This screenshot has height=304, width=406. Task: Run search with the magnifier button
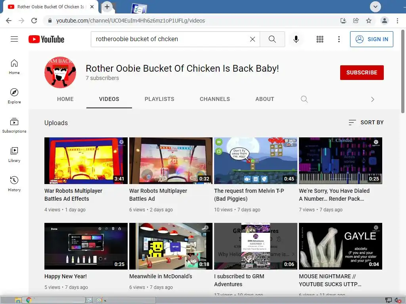click(x=272, y=39)
